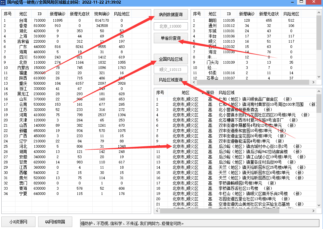
Task: Click province table's 地区 column header
Action: pyautogui.click(x=23, y=14)
